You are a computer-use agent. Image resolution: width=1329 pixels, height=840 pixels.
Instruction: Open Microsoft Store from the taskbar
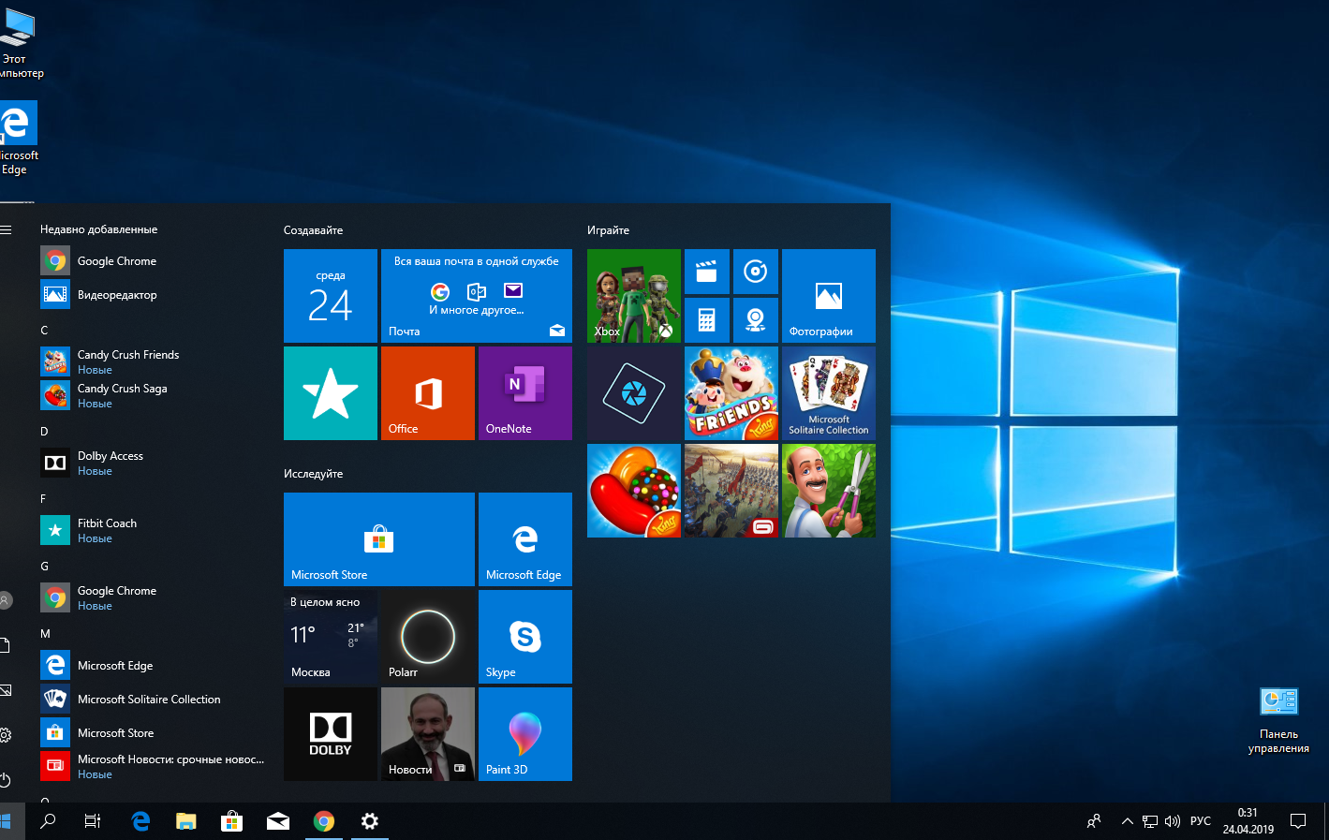(x=231, y=821)
